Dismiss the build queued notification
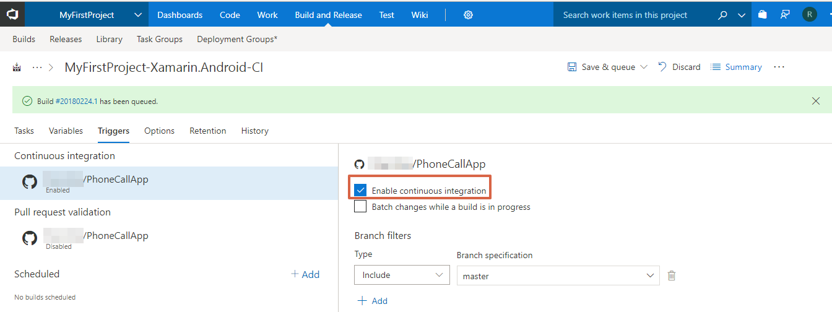Screen dimensions: 832x312 pos(816,101)
